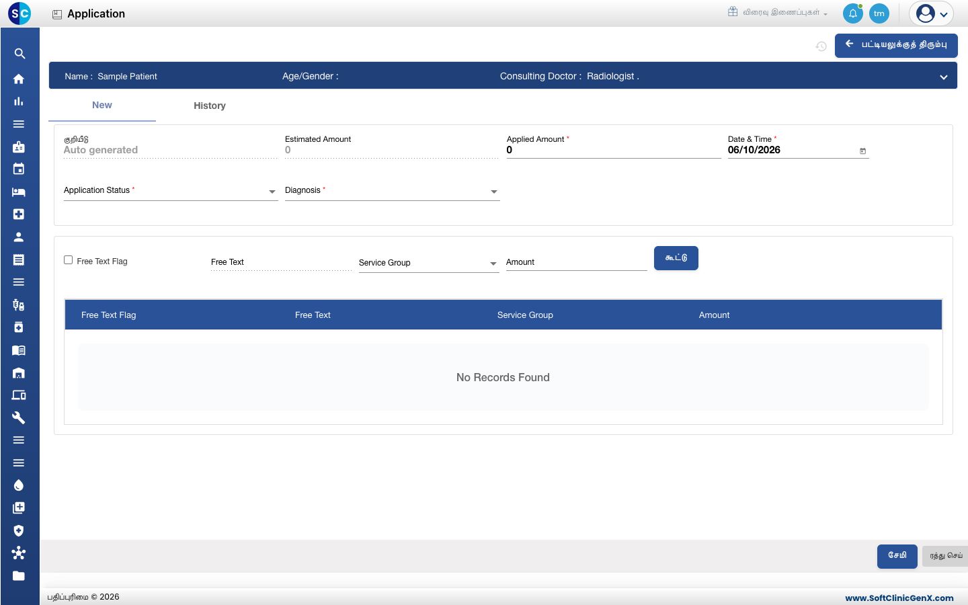The image size is (968, 605).
Task: Click the wrench tools sidebar icon
Action: 19,417
